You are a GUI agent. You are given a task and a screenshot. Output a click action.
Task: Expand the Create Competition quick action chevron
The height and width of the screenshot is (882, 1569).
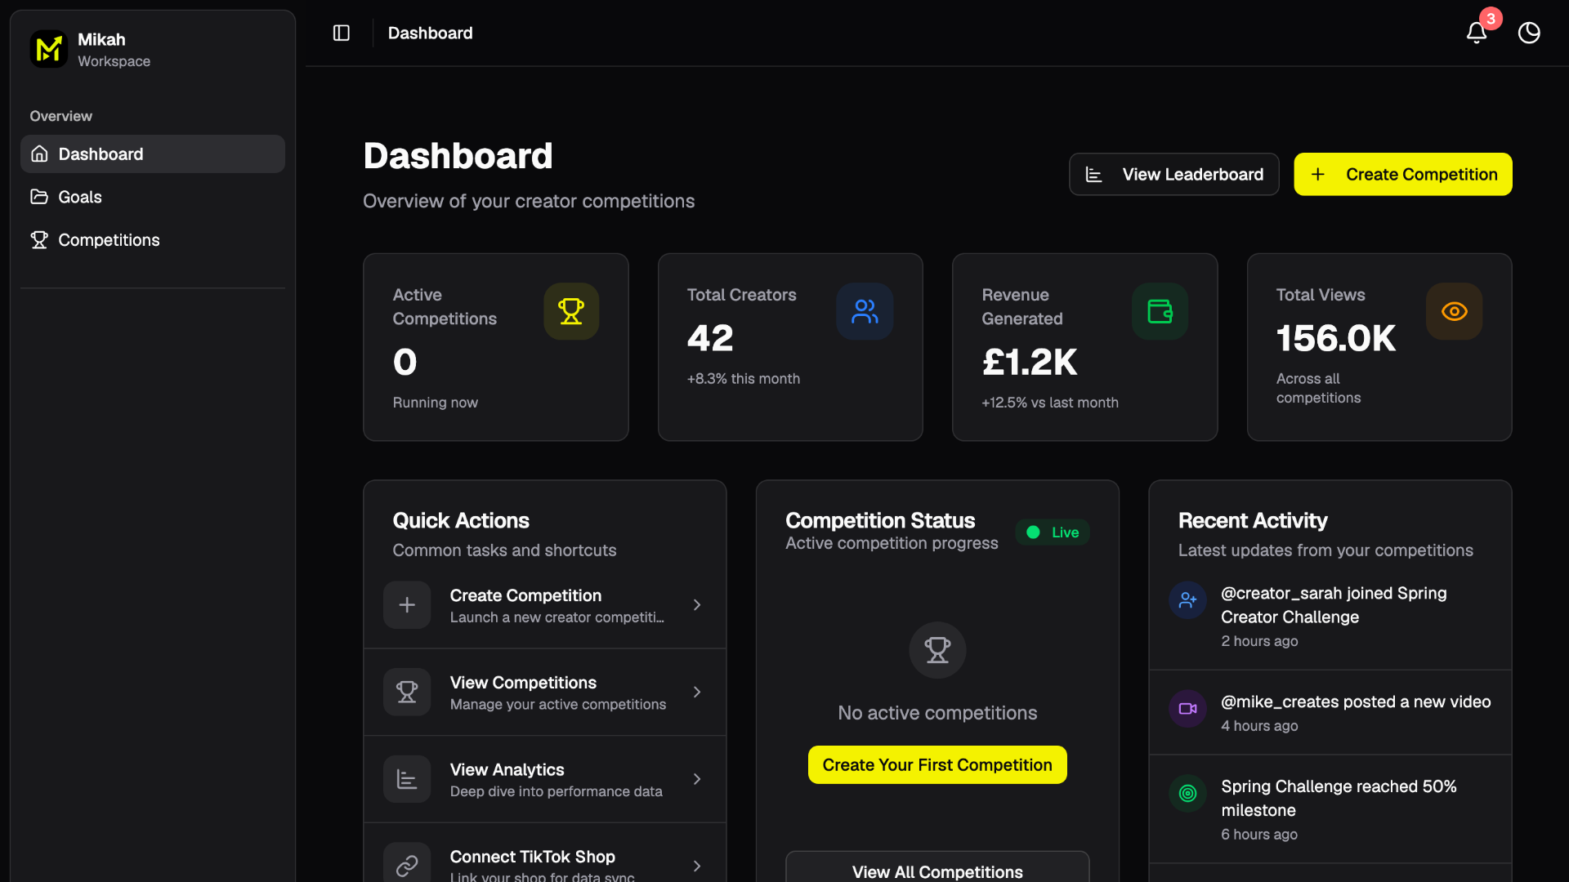click(697, 605)
